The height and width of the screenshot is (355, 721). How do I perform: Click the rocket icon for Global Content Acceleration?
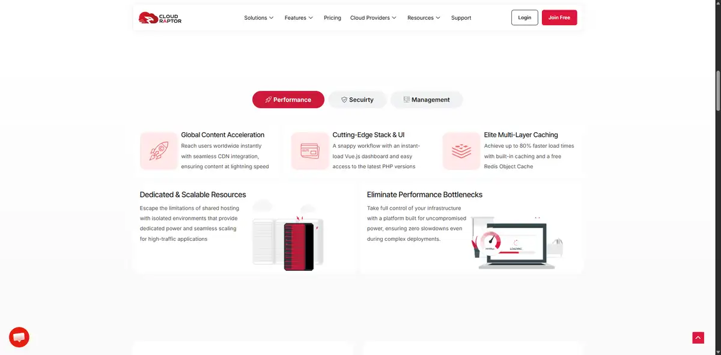point(159,151)
